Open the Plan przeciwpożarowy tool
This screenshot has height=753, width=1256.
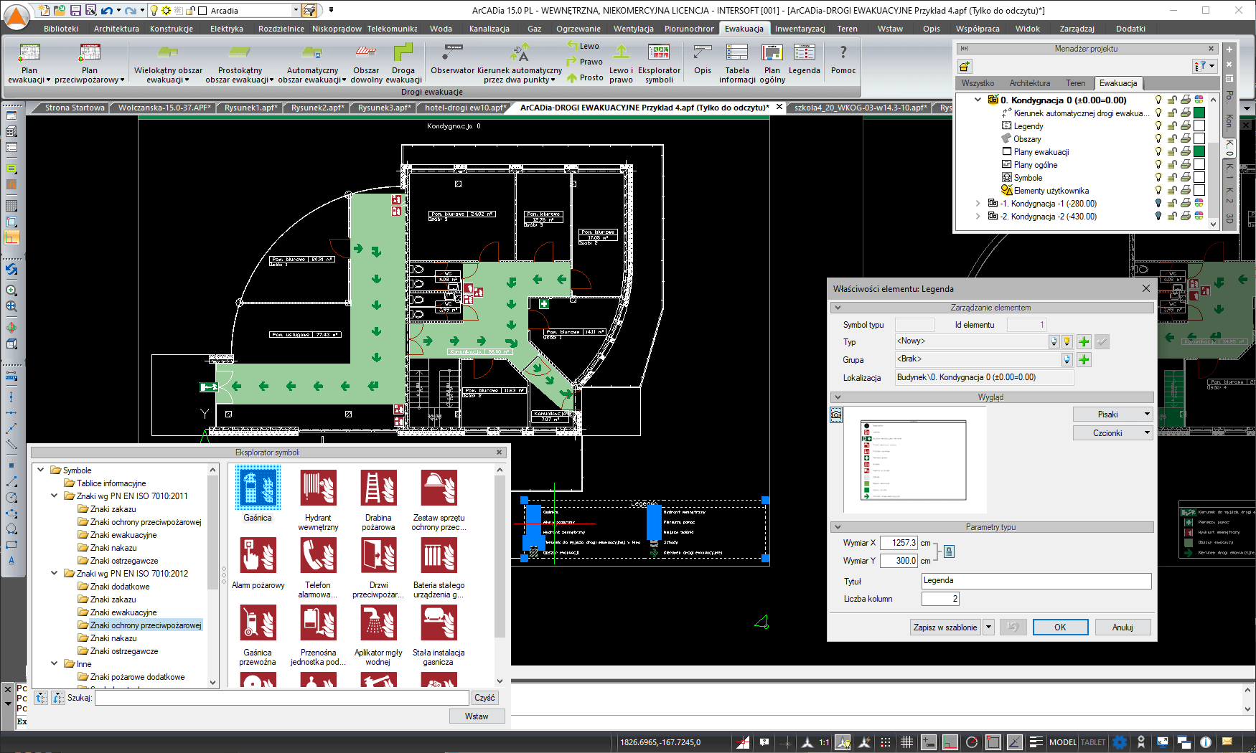coord(90,63)
